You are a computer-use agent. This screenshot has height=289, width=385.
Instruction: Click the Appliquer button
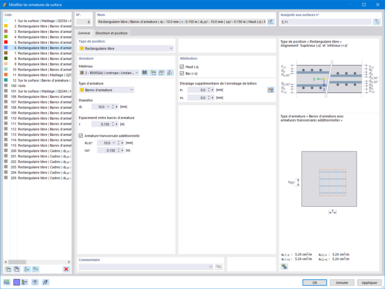tap(369, 283)
